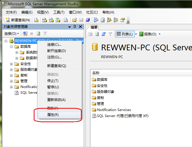Start a new XMLA query
The image size is (192, 147).
tap(58, 20)
